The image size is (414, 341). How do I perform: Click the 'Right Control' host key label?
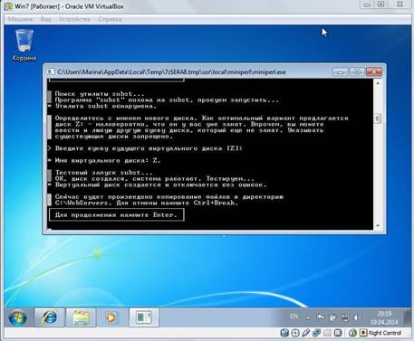point(385,333)
